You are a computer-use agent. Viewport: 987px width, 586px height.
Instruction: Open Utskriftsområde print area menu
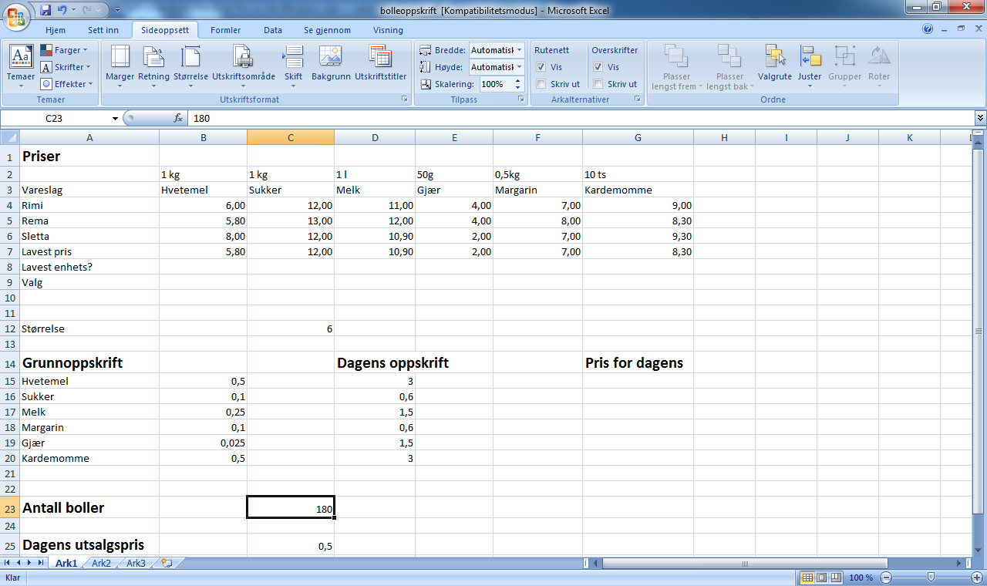244,66
